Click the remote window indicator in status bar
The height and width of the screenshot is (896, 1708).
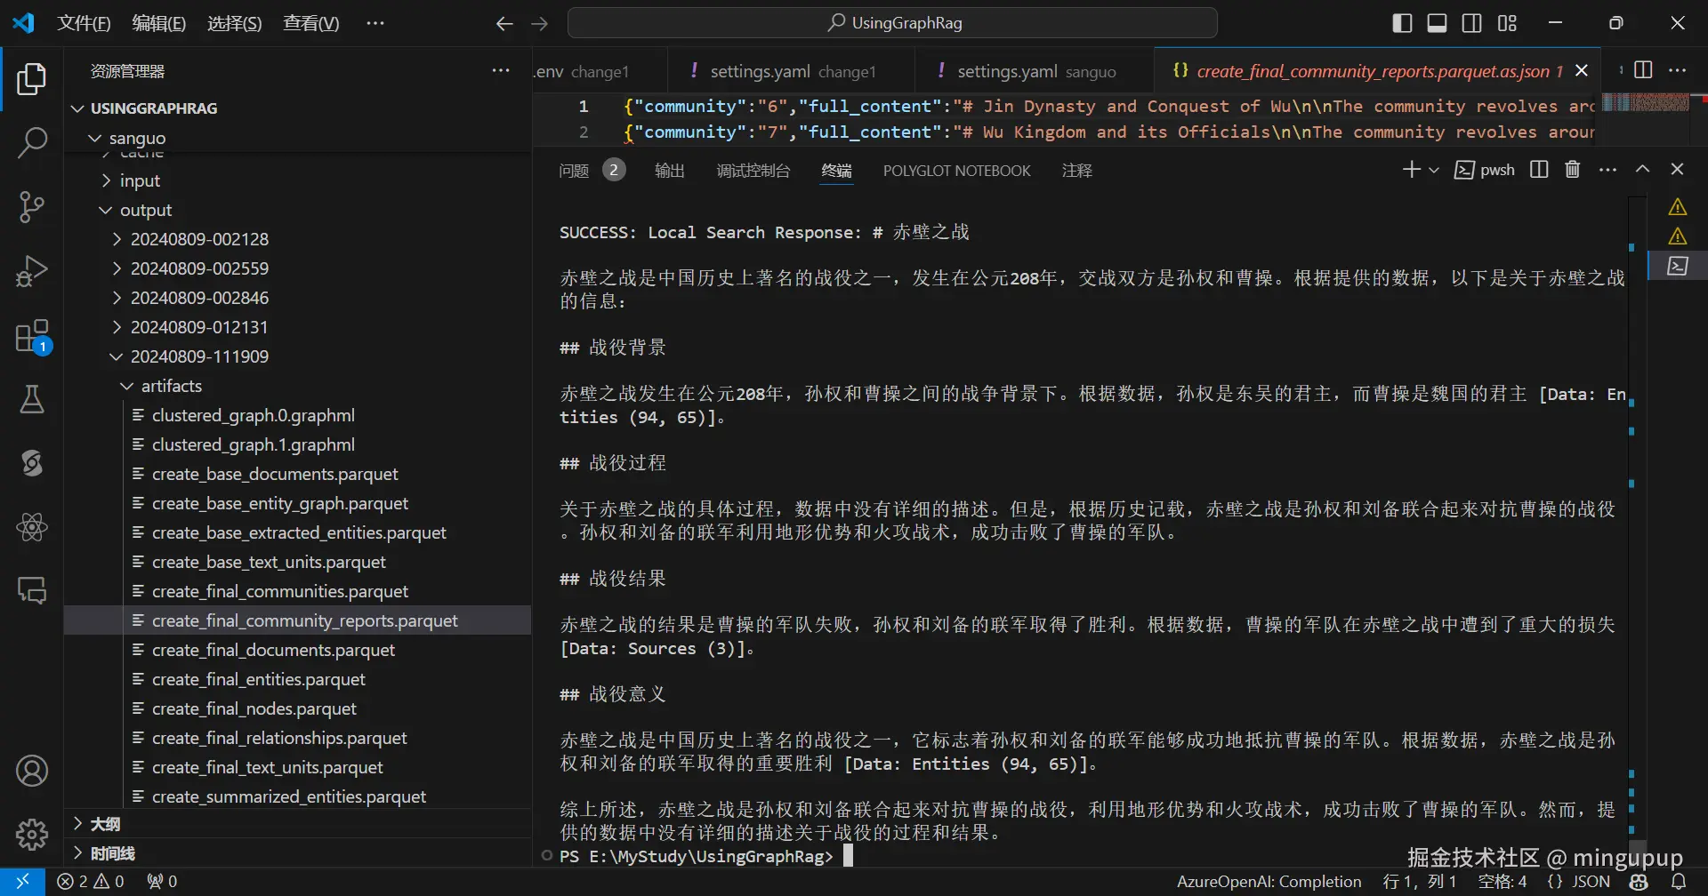click(x=22, y=881)
